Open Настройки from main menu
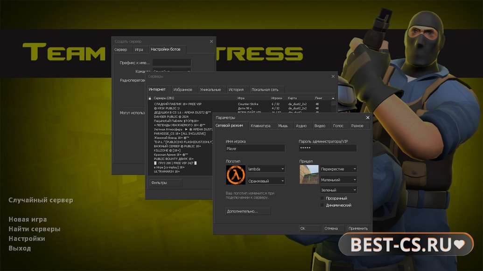This screenshot has height=271, width=483. tap(27, 238)
